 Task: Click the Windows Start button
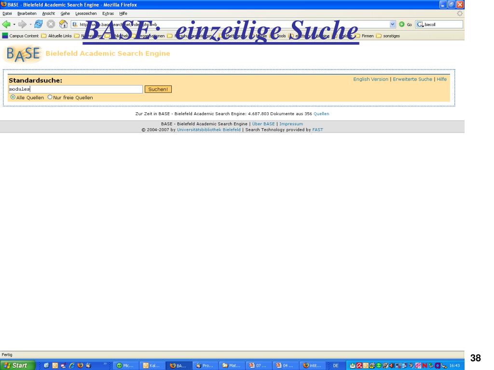(x=17, y=365)
